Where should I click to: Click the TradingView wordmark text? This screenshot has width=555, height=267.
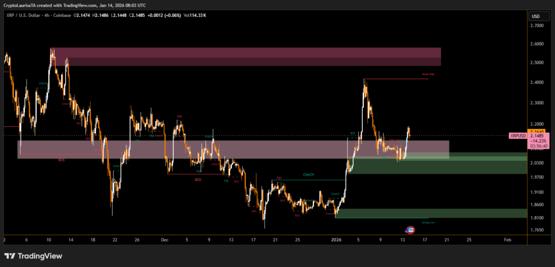tap(40, 256)
